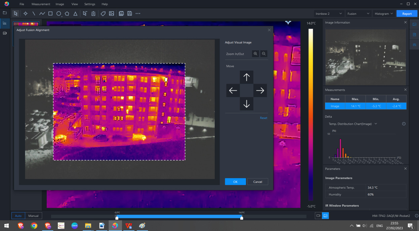The height and width of the screenshot is (231, 419).
Task: Switch temperature range to Manual mode
Action: tap(33, 216)
